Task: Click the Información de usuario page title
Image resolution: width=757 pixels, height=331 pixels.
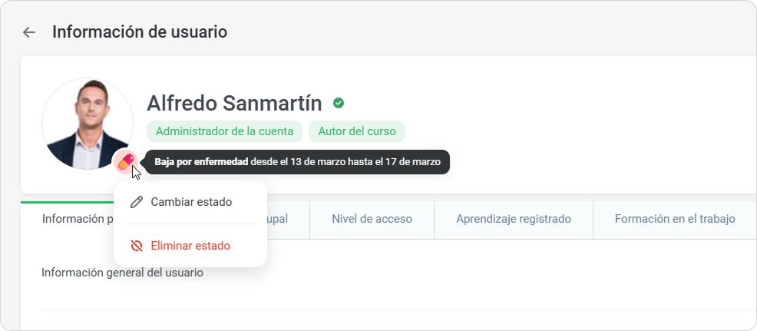Action: click(x=139, y=32)
